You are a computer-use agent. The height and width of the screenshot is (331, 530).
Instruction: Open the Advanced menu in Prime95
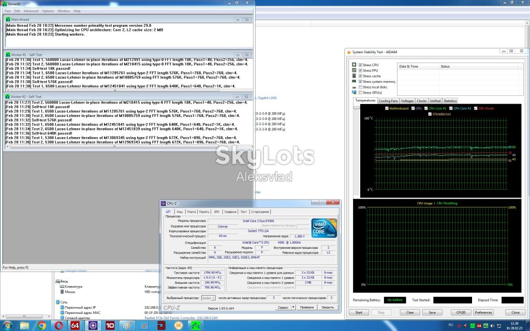tap(31, 11)
